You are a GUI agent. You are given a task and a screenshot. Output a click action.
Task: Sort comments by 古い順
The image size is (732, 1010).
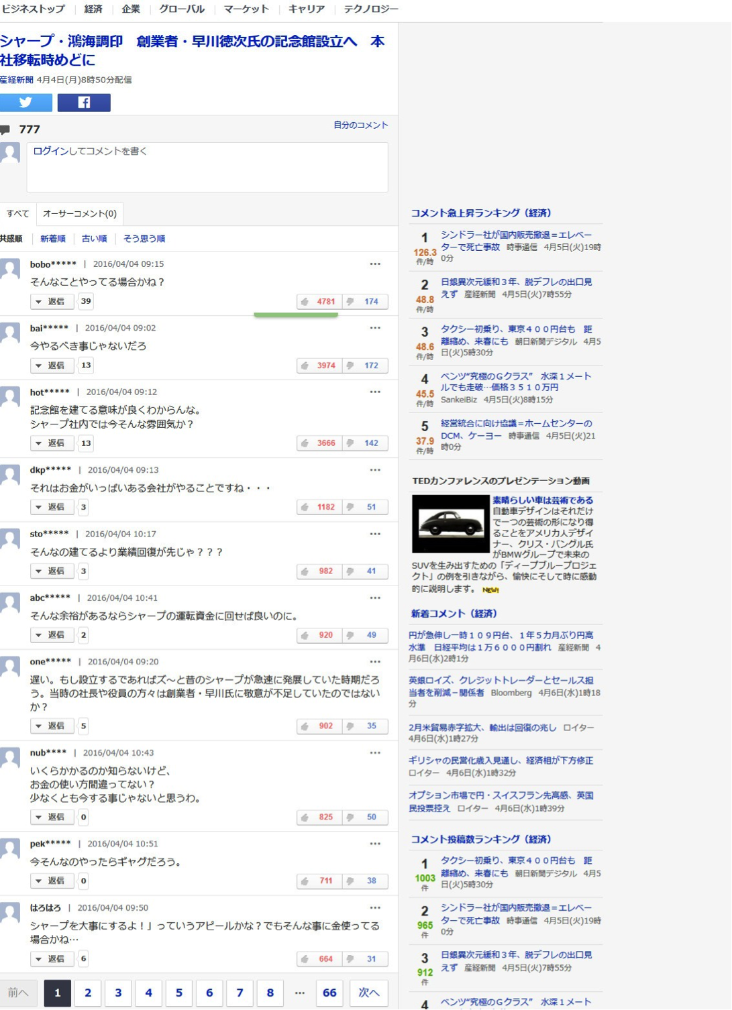[94, 239]
